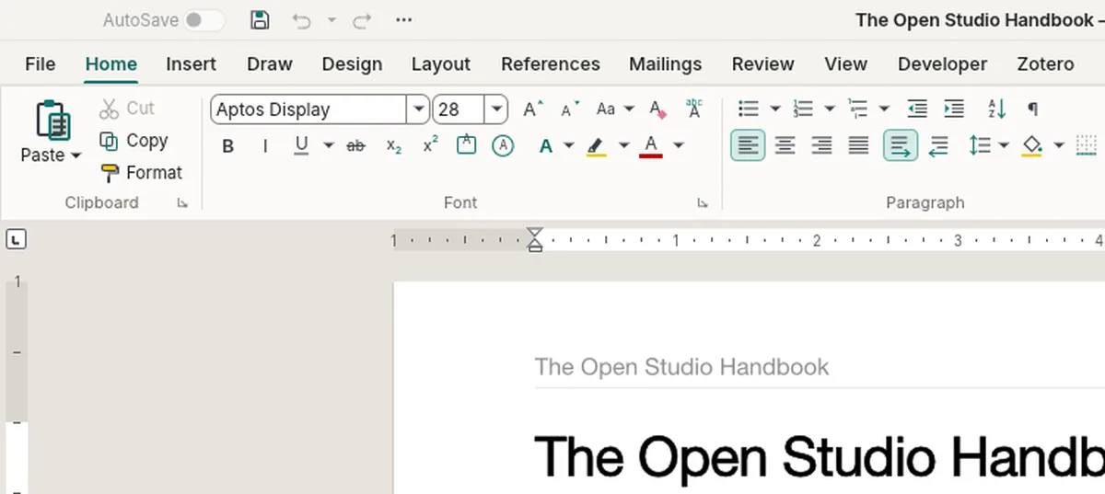The image size is (1105, 494).
Task: Expand the font name dropdown arrow
Action: pyautogui.click(x=419, y=109)
